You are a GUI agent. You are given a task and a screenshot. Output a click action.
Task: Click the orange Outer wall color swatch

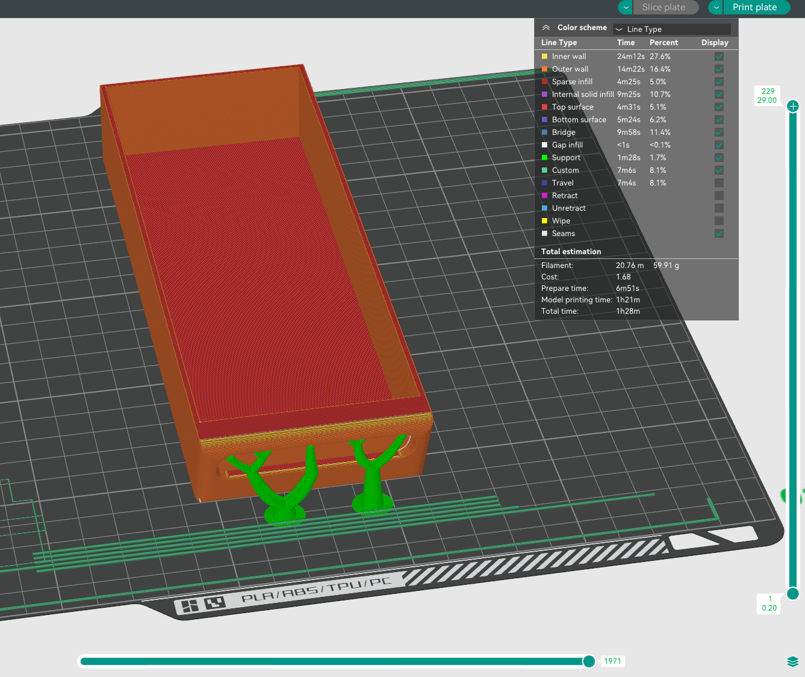[545, 69]
